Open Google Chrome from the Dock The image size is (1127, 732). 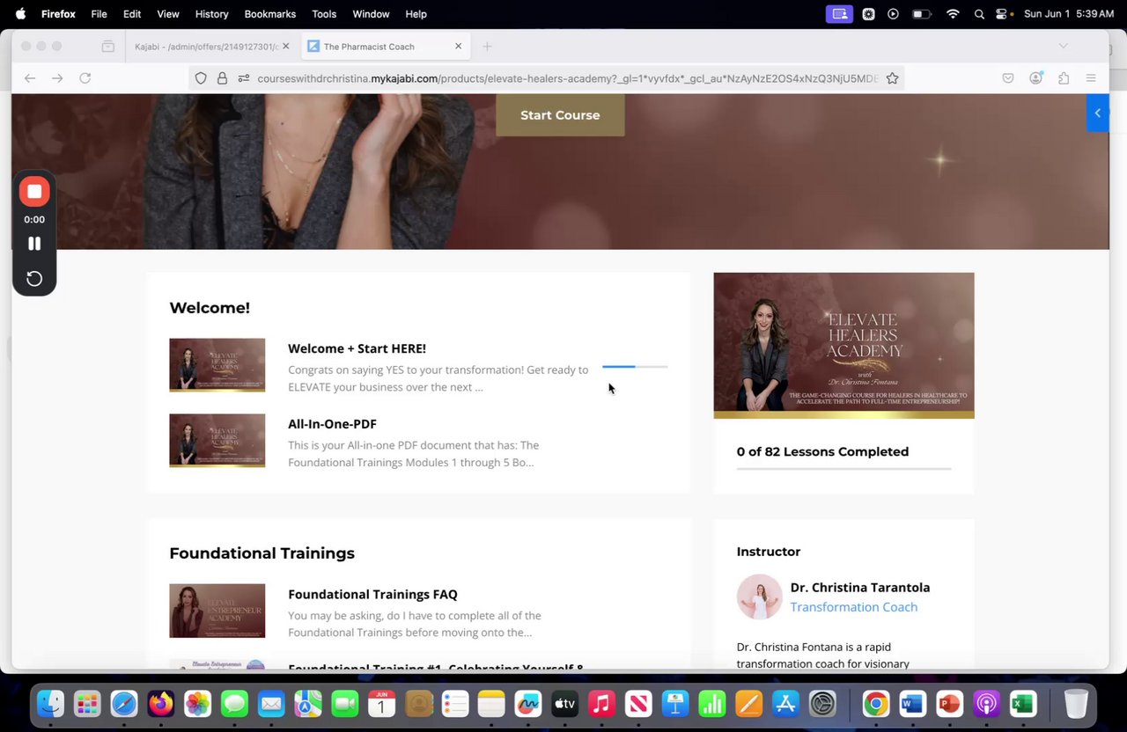tap(875, 704)
